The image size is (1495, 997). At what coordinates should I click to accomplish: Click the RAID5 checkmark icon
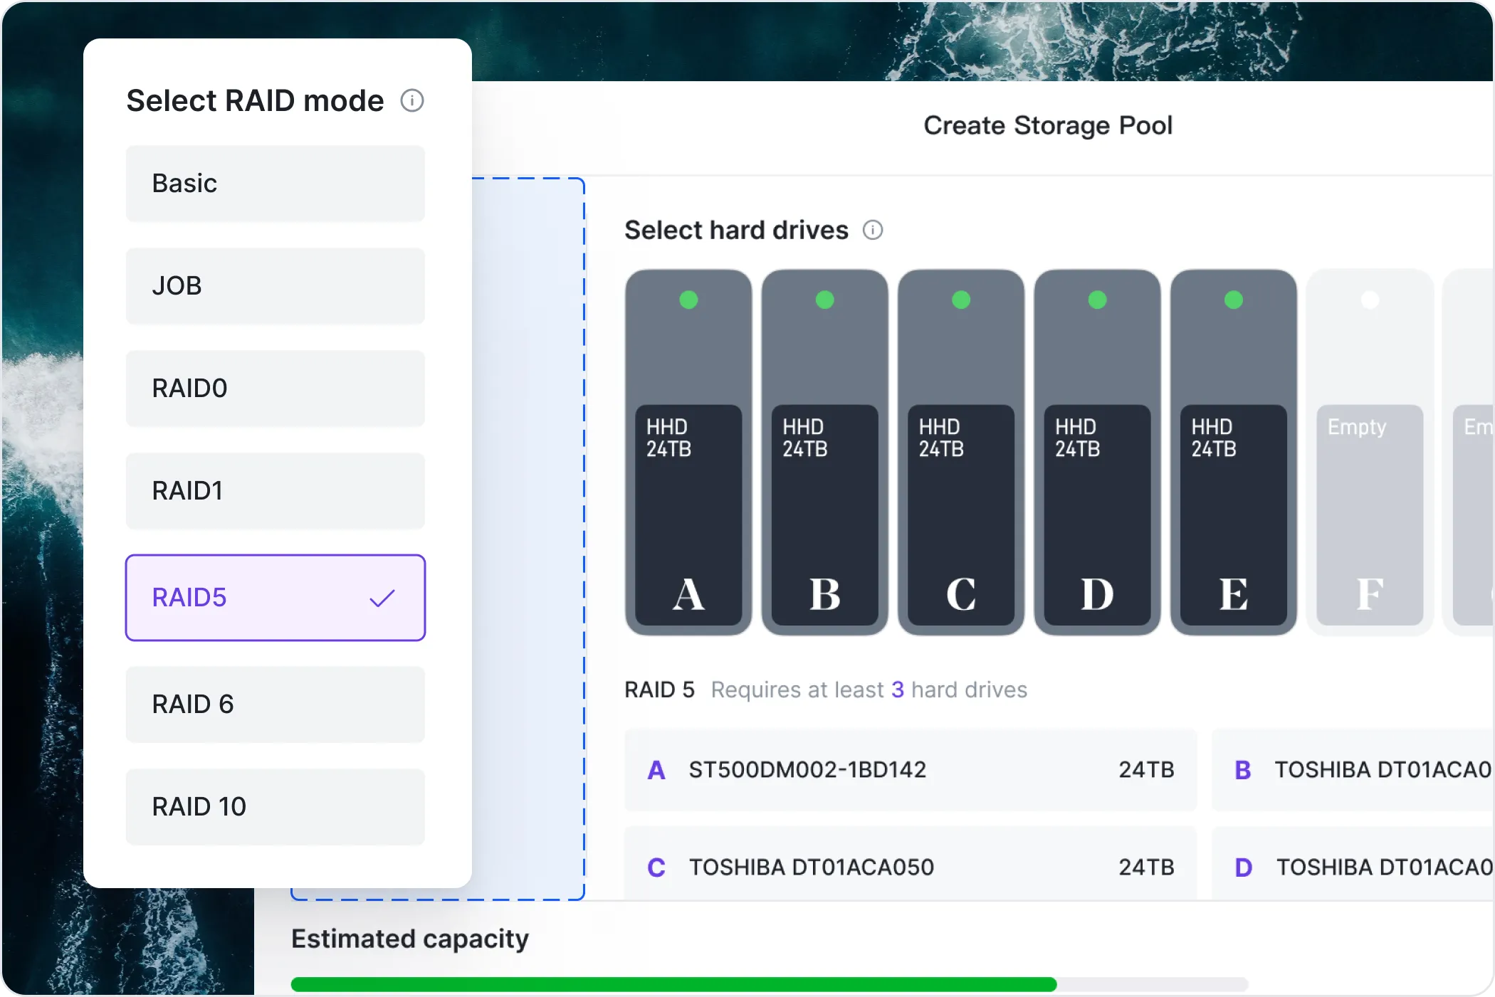pyautogui.click(x=382, y=598)
